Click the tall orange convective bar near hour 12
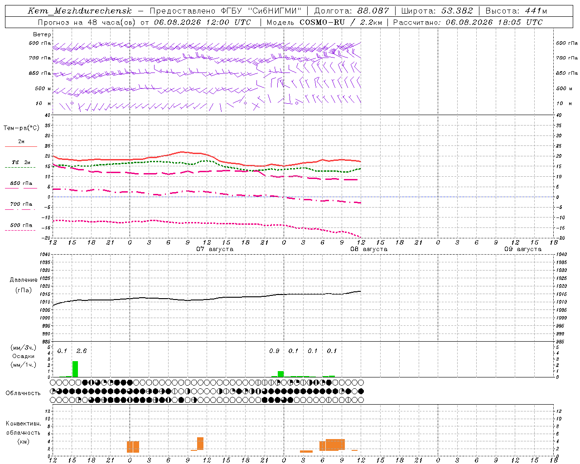 [x=200, y=444]
